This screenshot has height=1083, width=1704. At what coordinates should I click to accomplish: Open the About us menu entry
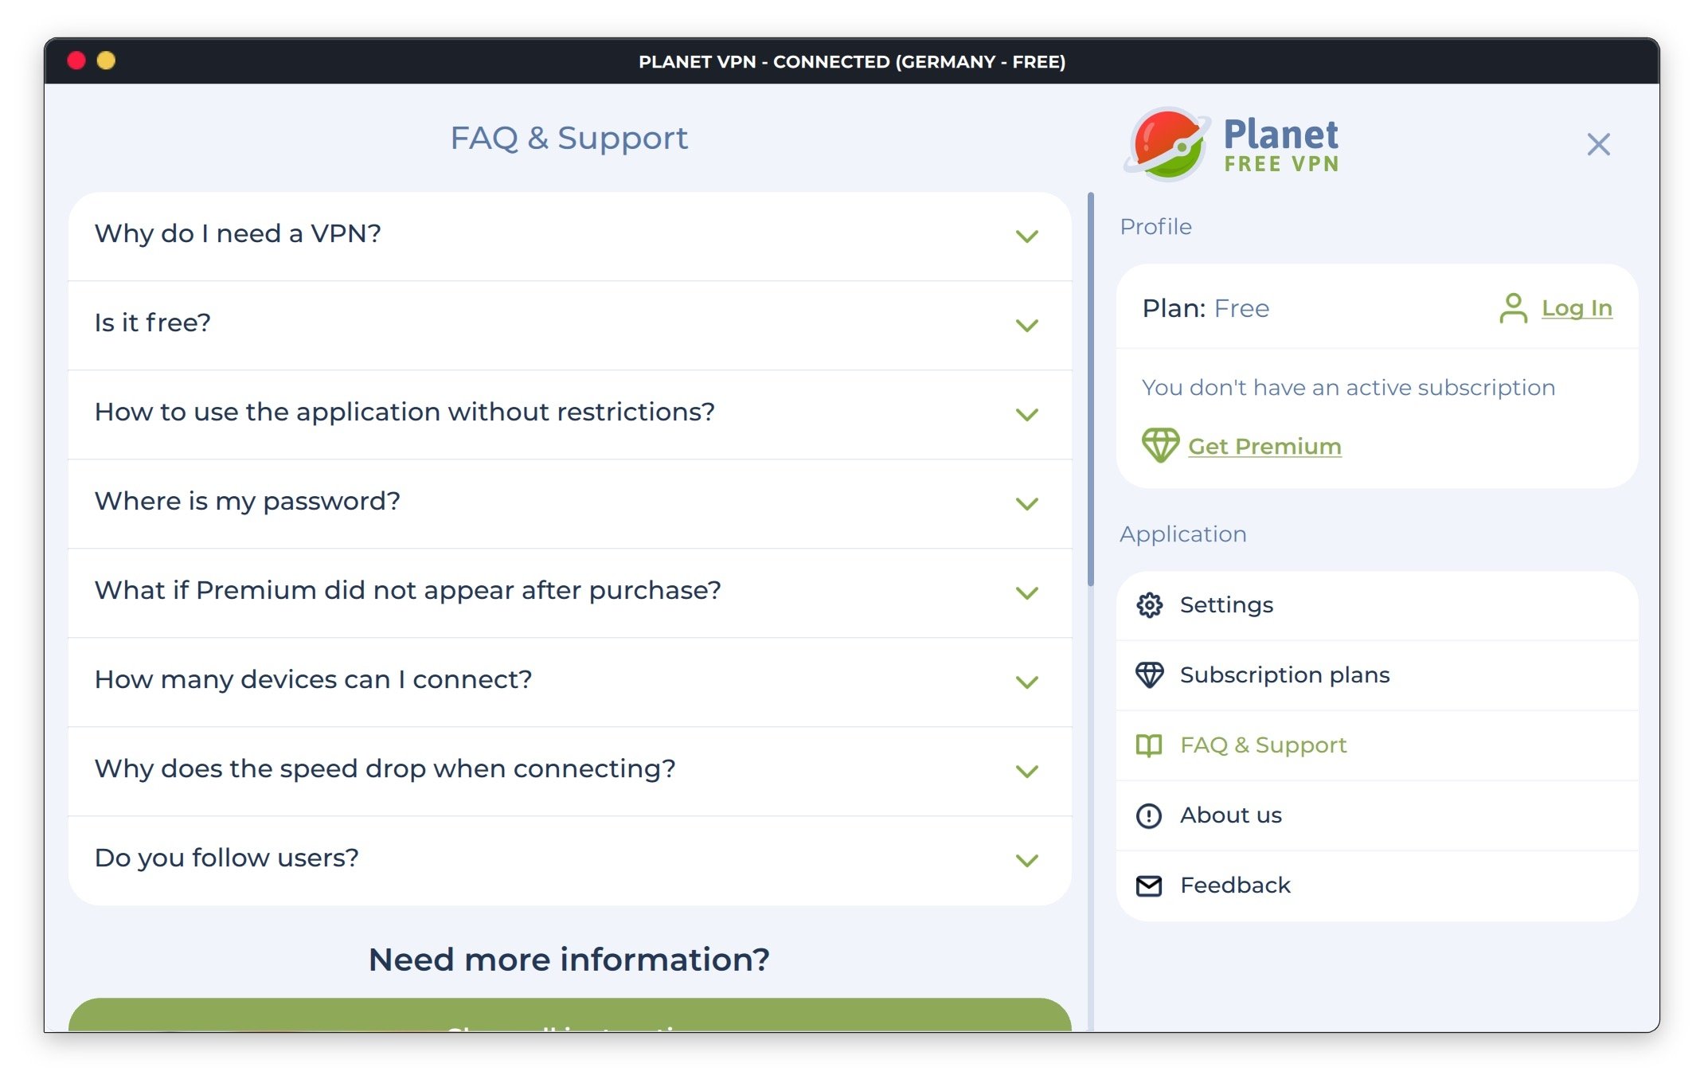coord(1230,815)
